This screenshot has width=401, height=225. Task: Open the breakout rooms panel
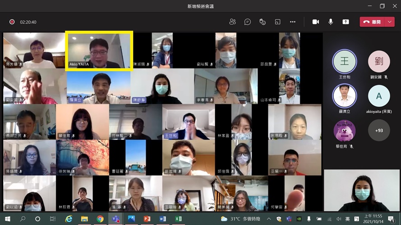(278, 22)
